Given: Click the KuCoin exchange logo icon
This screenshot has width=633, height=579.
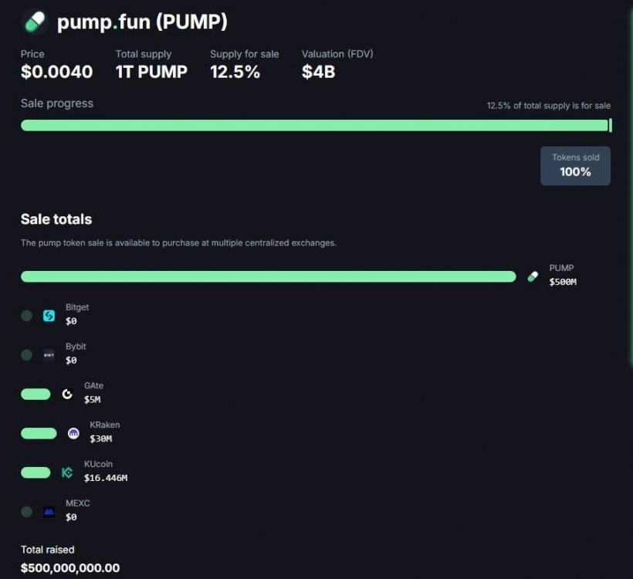Looking at the screenshot, I should pos(67,472).
